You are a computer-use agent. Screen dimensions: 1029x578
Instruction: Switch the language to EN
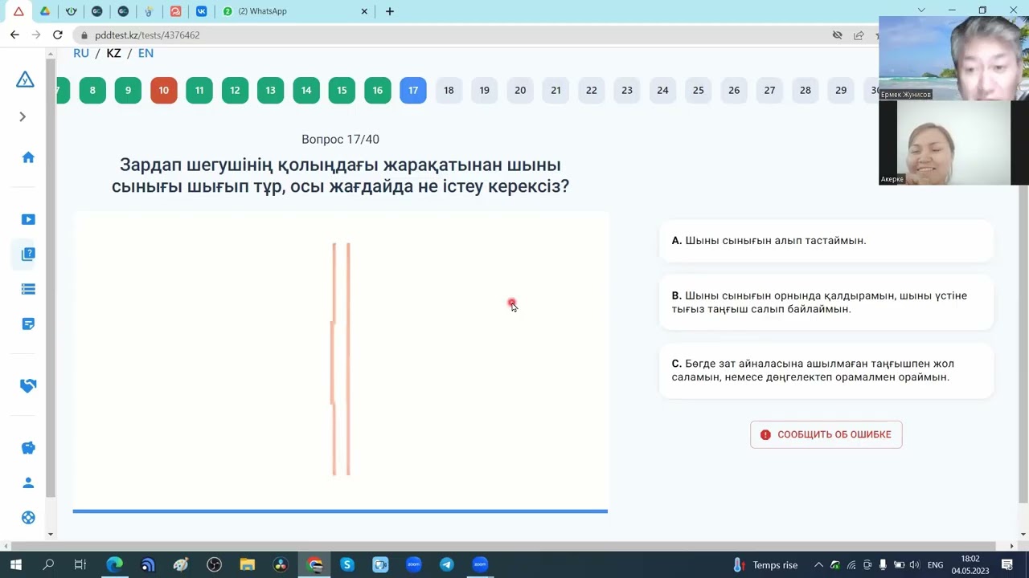[146, 53]
